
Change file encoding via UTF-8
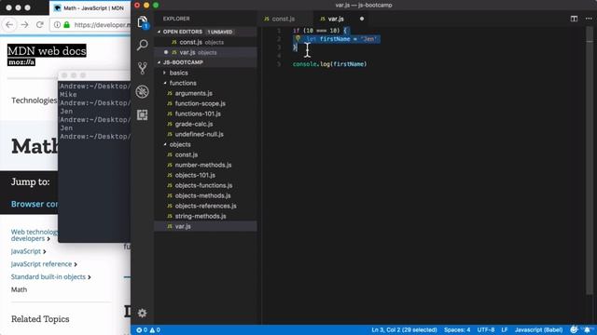[x=486, y=330]
